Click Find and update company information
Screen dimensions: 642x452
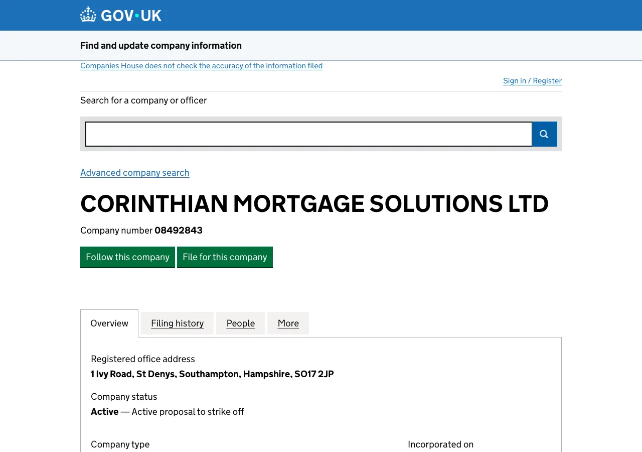point(160,45)
